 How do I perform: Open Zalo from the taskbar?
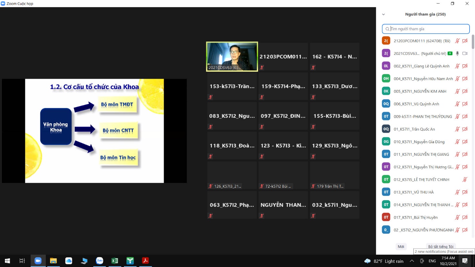pos(99,261)
